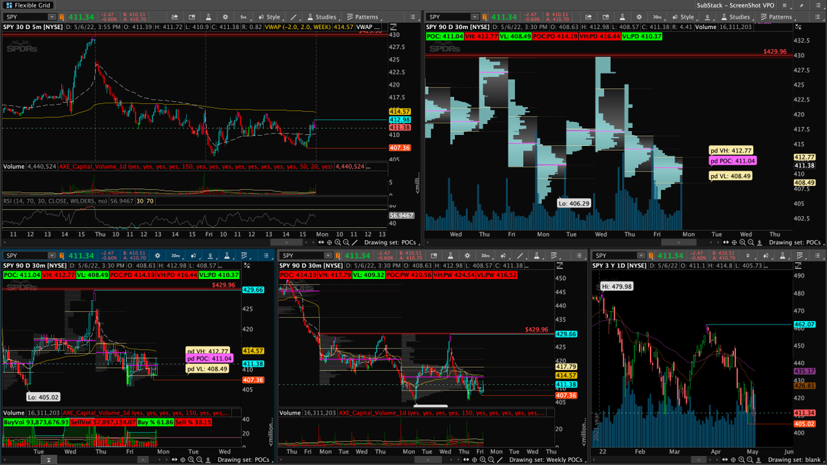Click the $429.96 price line label in upper-right chart

pos(775,52)
